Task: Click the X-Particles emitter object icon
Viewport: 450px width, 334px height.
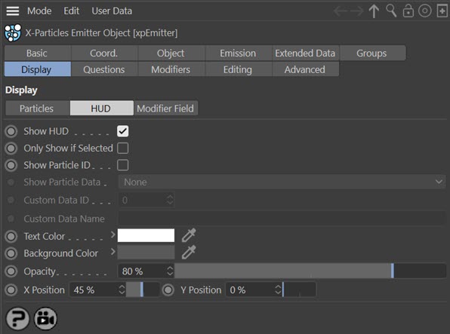Action: [13, 32]
